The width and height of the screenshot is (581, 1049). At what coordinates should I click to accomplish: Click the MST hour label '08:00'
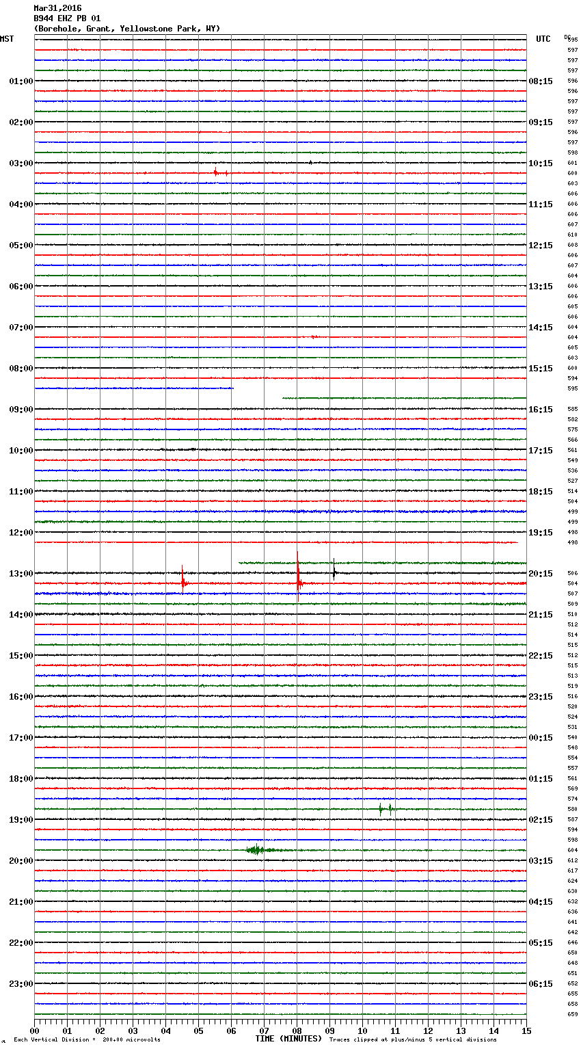point(21,369)
